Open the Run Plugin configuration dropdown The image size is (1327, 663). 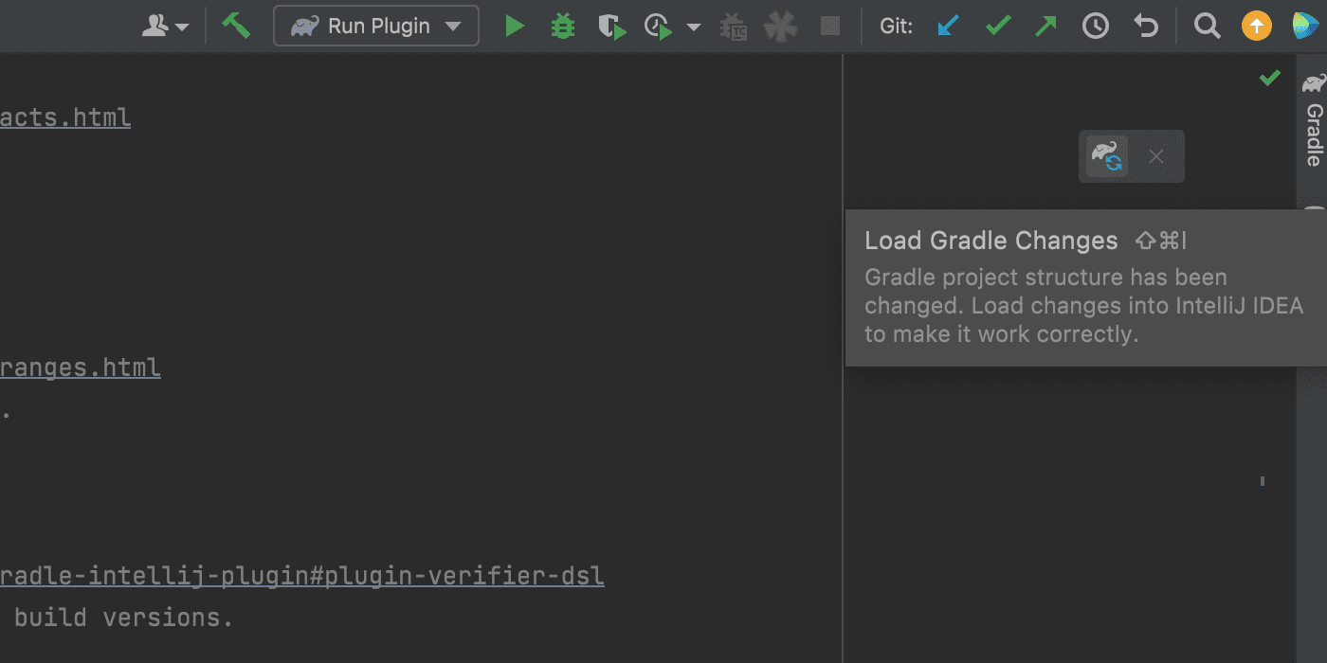(x=374, y=26)
